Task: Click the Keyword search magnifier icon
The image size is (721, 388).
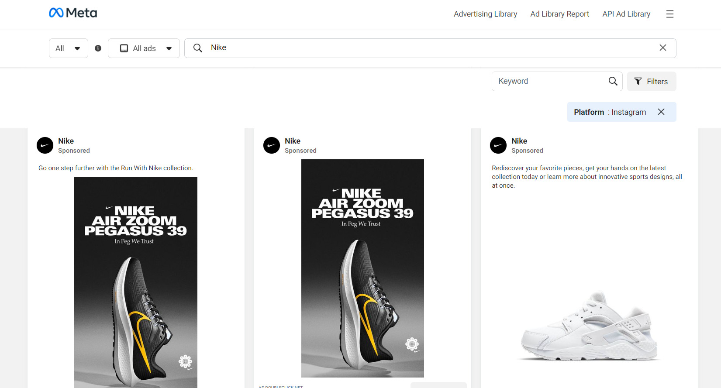Action: (x=613, y=81)
